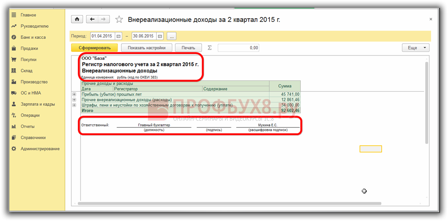Click the Администрирование gear icon
Image resolution: width=448 pixels, height=221 pixels.
click(x=13, y=149)
